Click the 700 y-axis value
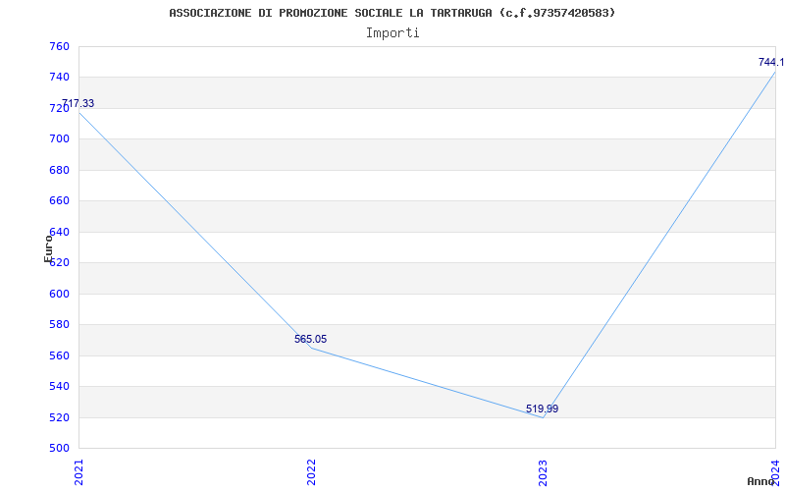The height and width of the screenshot is (491, 785). point(59,139)
